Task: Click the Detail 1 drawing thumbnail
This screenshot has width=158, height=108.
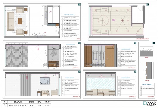Action: tap(147, 52)
